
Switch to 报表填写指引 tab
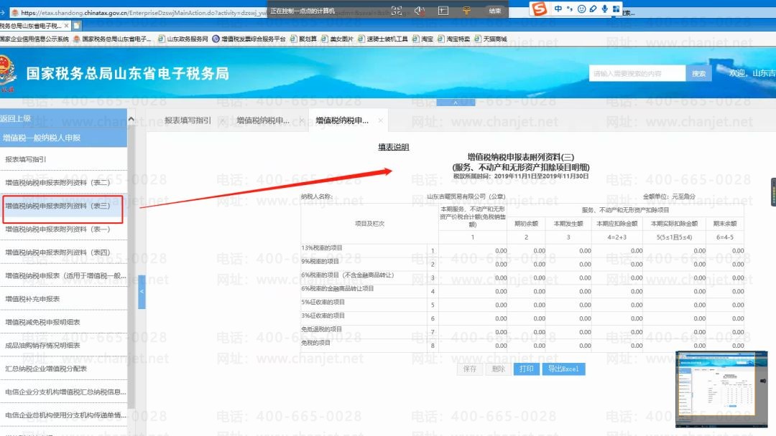188,120
